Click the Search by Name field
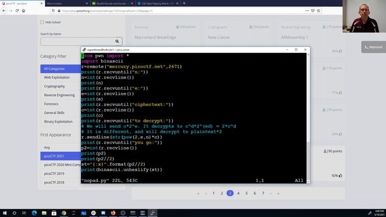386x217 pixels. click(x=81, y=42)
